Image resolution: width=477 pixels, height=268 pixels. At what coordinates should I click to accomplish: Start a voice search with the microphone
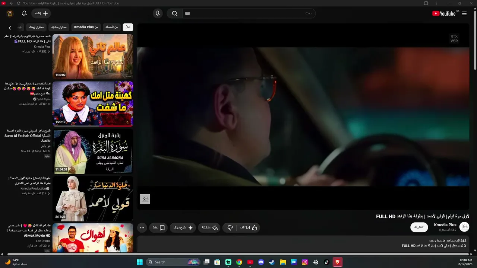(x=158, y=13)
